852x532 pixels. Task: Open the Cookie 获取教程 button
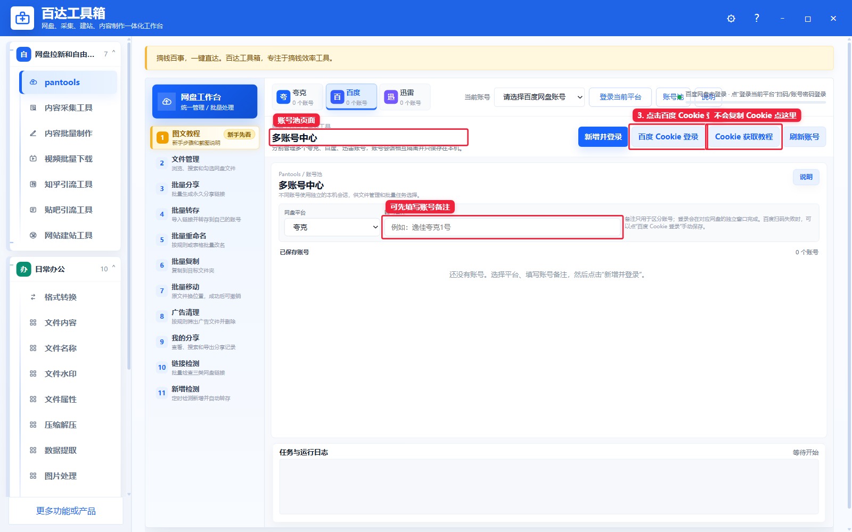pyautogui.click(x=744, y=137)
